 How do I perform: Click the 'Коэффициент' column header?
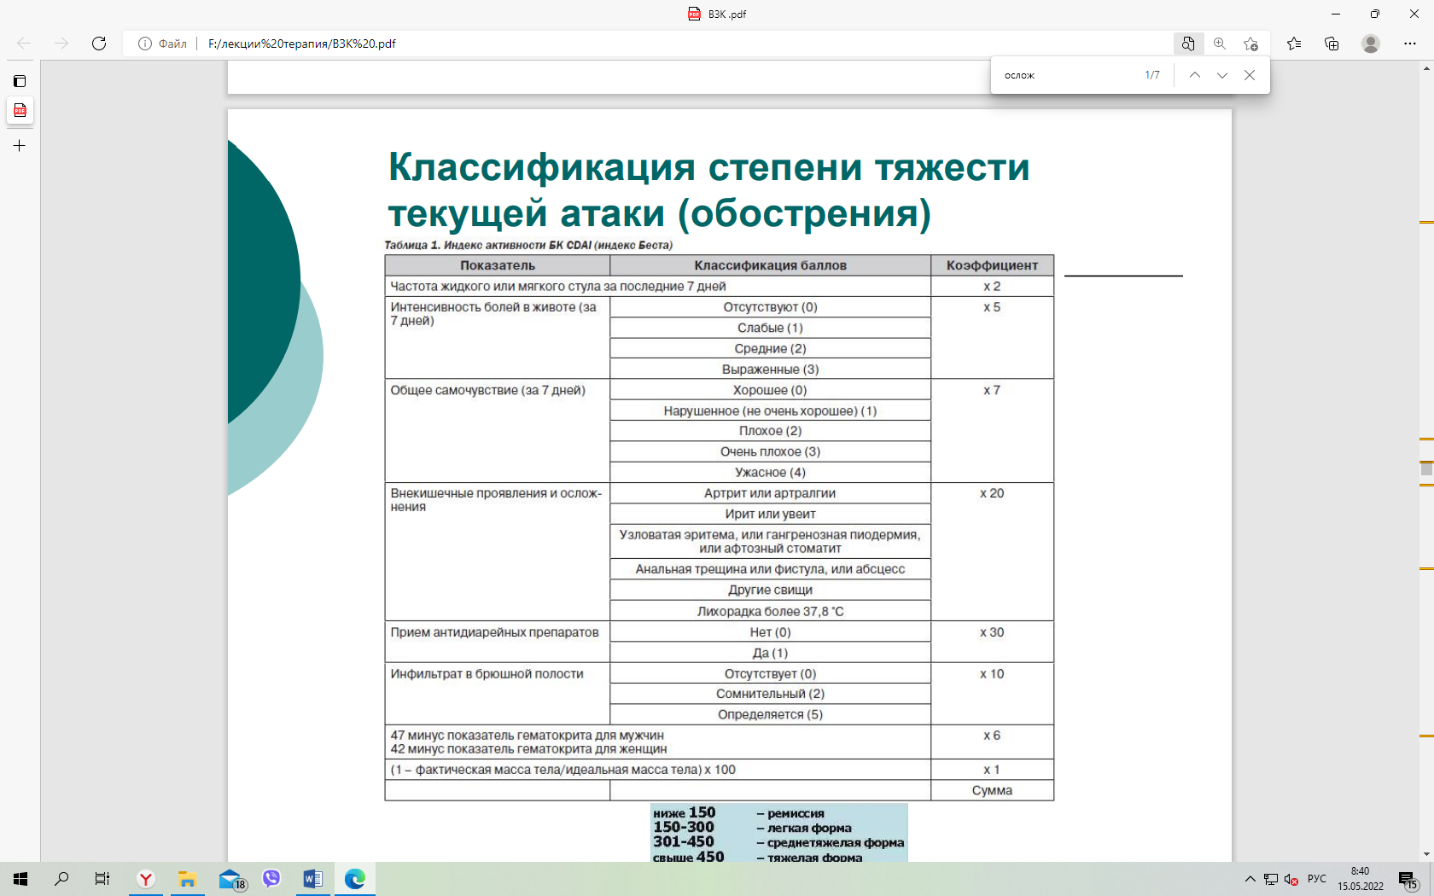pyautogui.click(x=992, y=265)
